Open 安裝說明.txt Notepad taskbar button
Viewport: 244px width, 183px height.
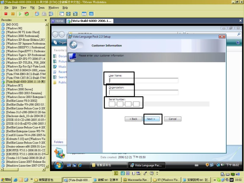(x=196, y=180)
